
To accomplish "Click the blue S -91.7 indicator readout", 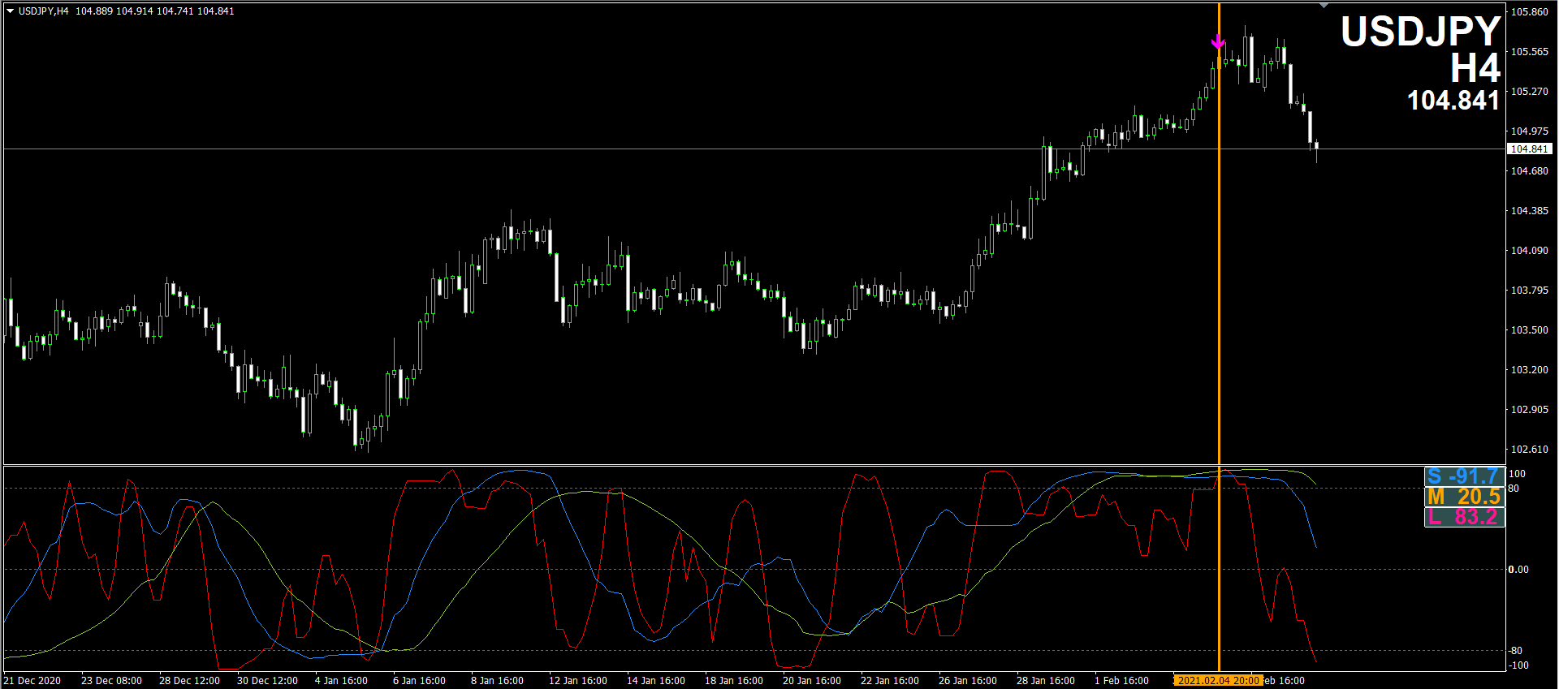I will (1464, 476).
